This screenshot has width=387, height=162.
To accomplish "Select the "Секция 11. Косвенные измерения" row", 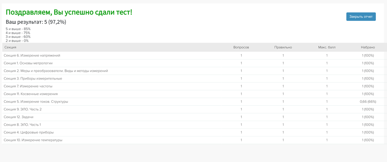I will coord(31,94).
